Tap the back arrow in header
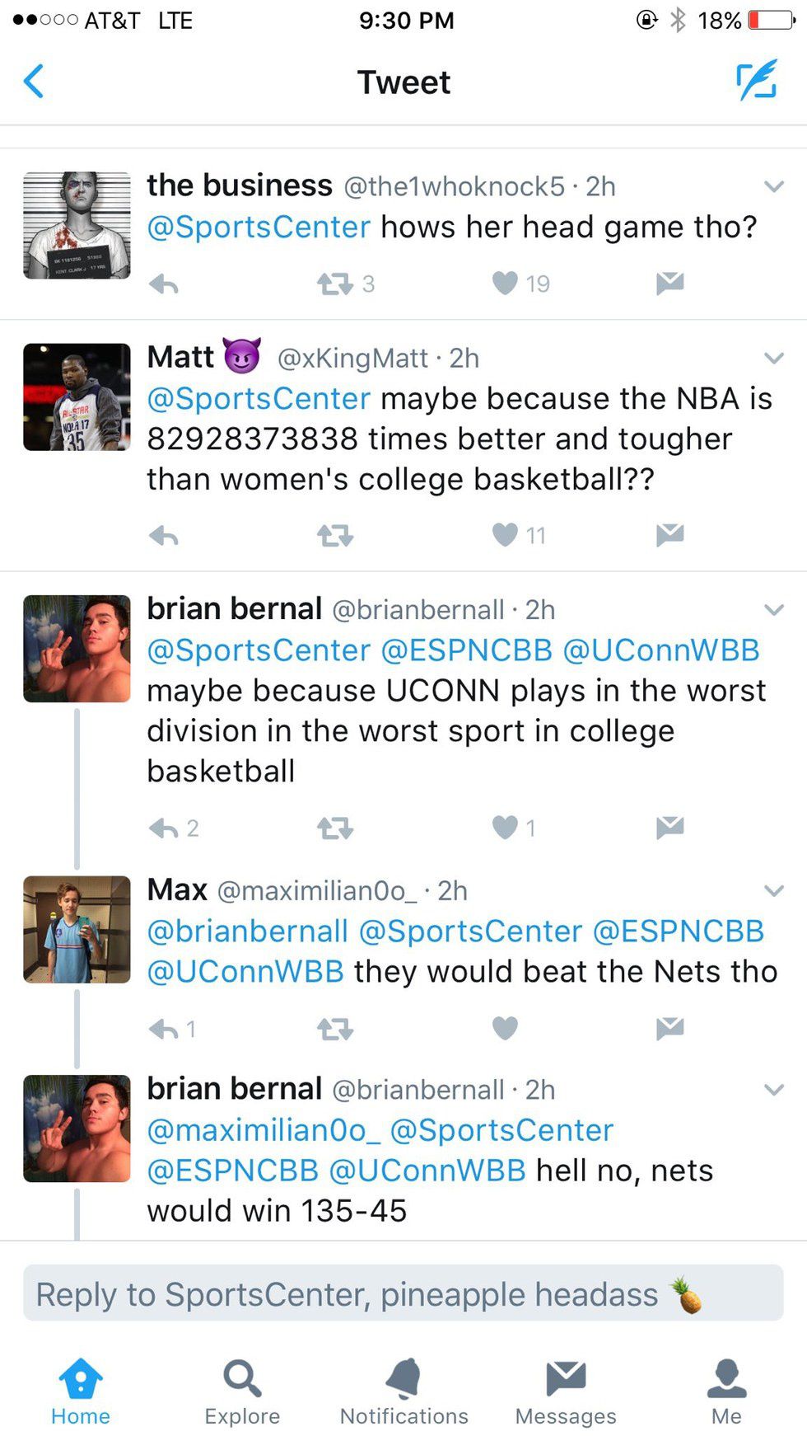The width and height of the screenshot is (807, 1436). (34, 82)
